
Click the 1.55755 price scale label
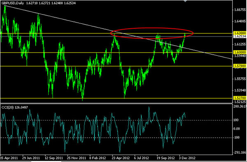pyautogui.click(x=240, y=79)
